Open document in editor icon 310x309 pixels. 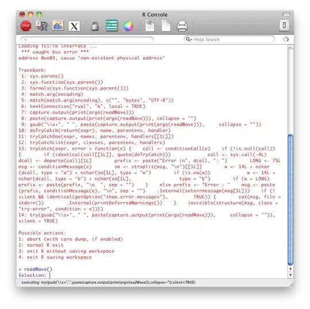pyautogui.click(x=150, y=26)
